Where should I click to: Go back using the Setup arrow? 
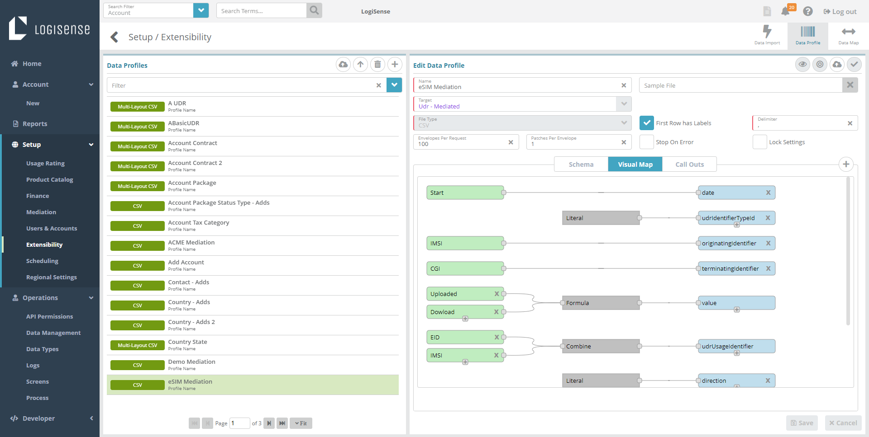click(x=115, y=37)
